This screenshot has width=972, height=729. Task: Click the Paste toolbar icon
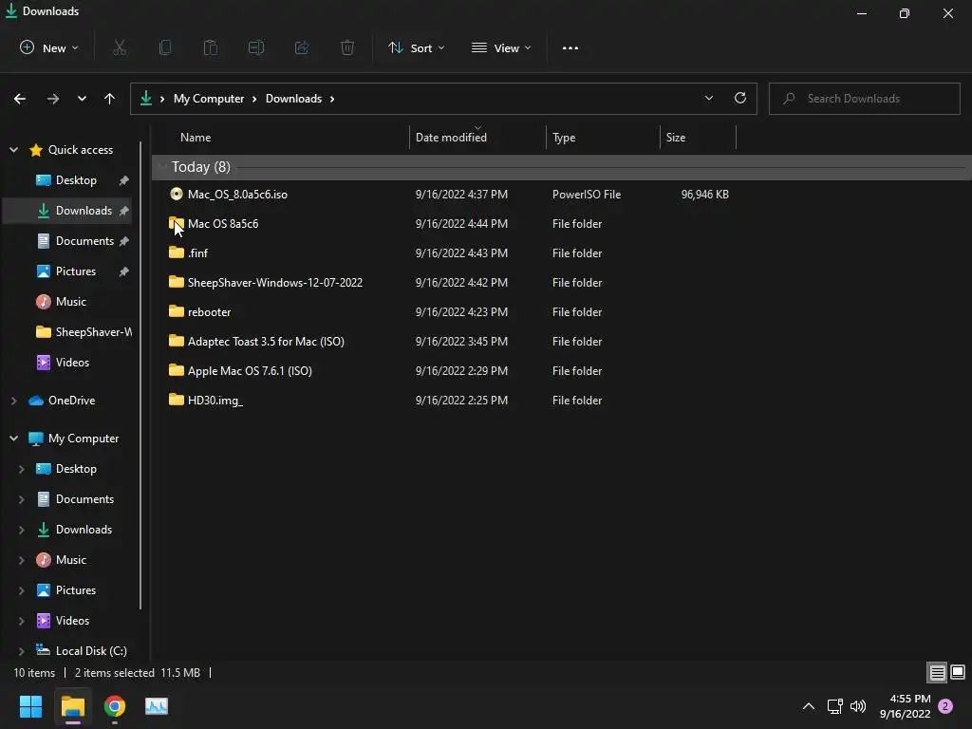coord(211,47)
